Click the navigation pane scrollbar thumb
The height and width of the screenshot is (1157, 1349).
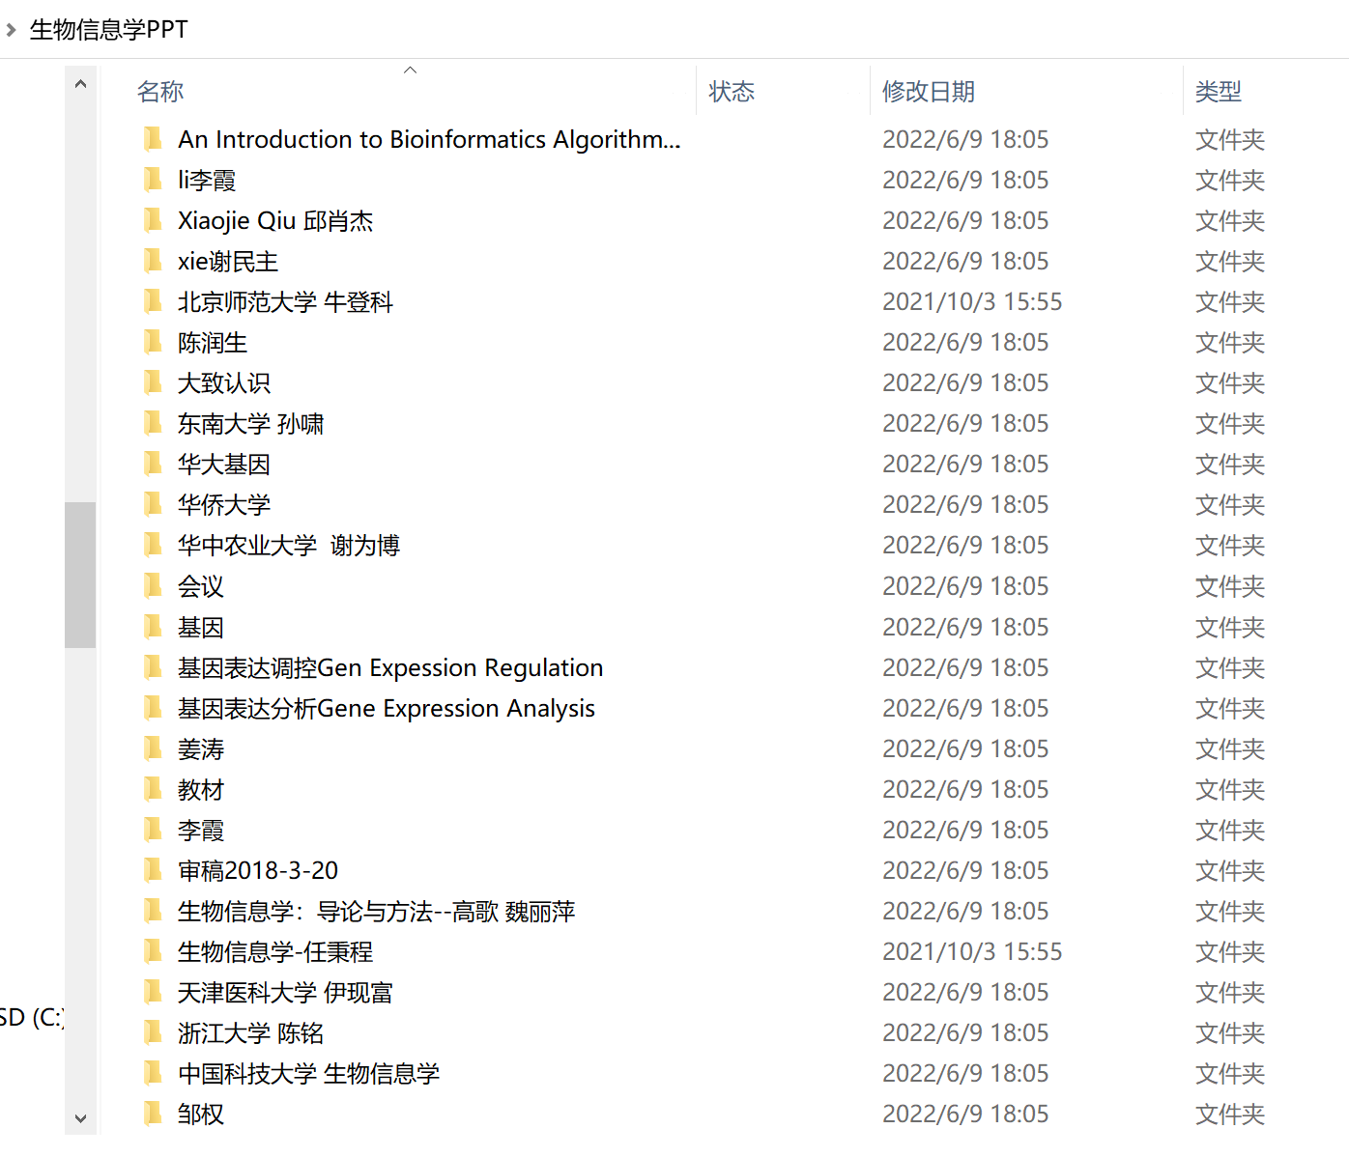pos(80,575)
